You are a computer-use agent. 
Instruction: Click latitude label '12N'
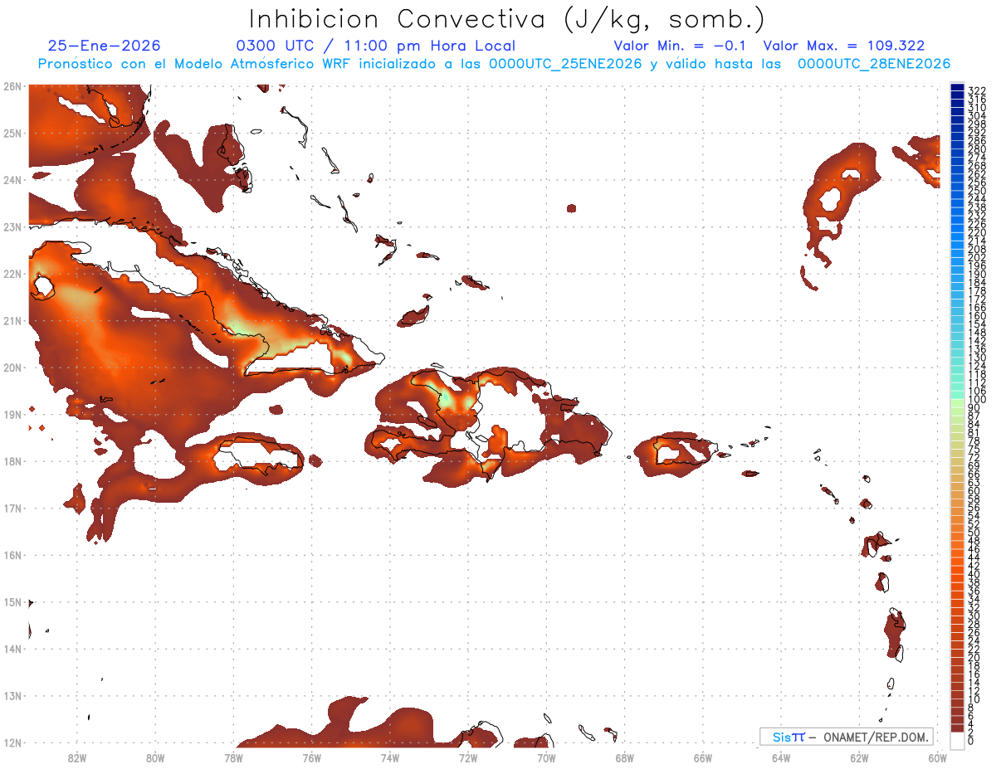pos(12,742)
